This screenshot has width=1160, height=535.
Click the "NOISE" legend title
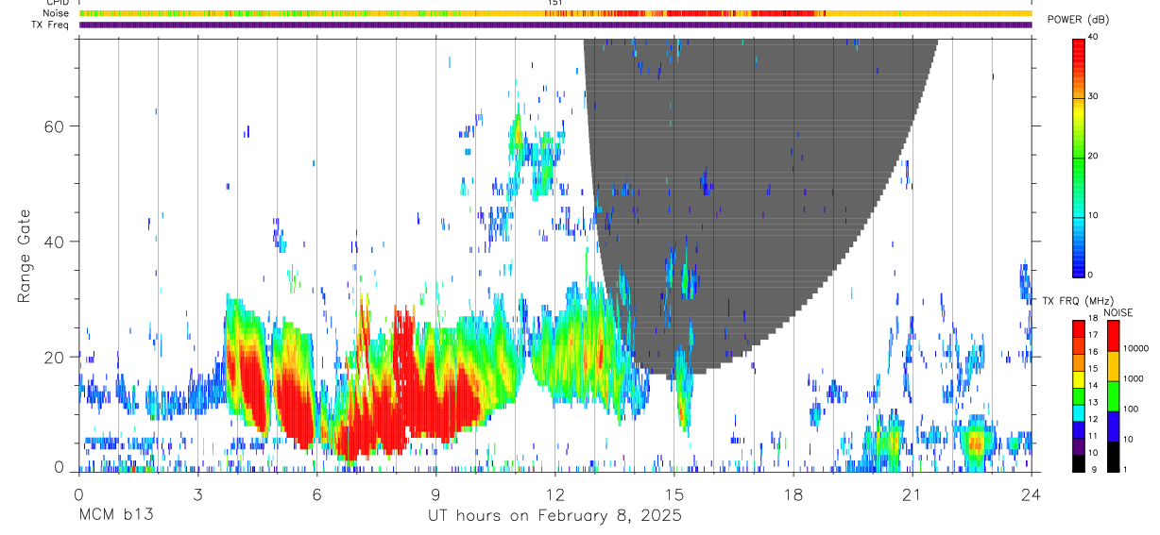pyautogui.click(x=1118, y=312)
